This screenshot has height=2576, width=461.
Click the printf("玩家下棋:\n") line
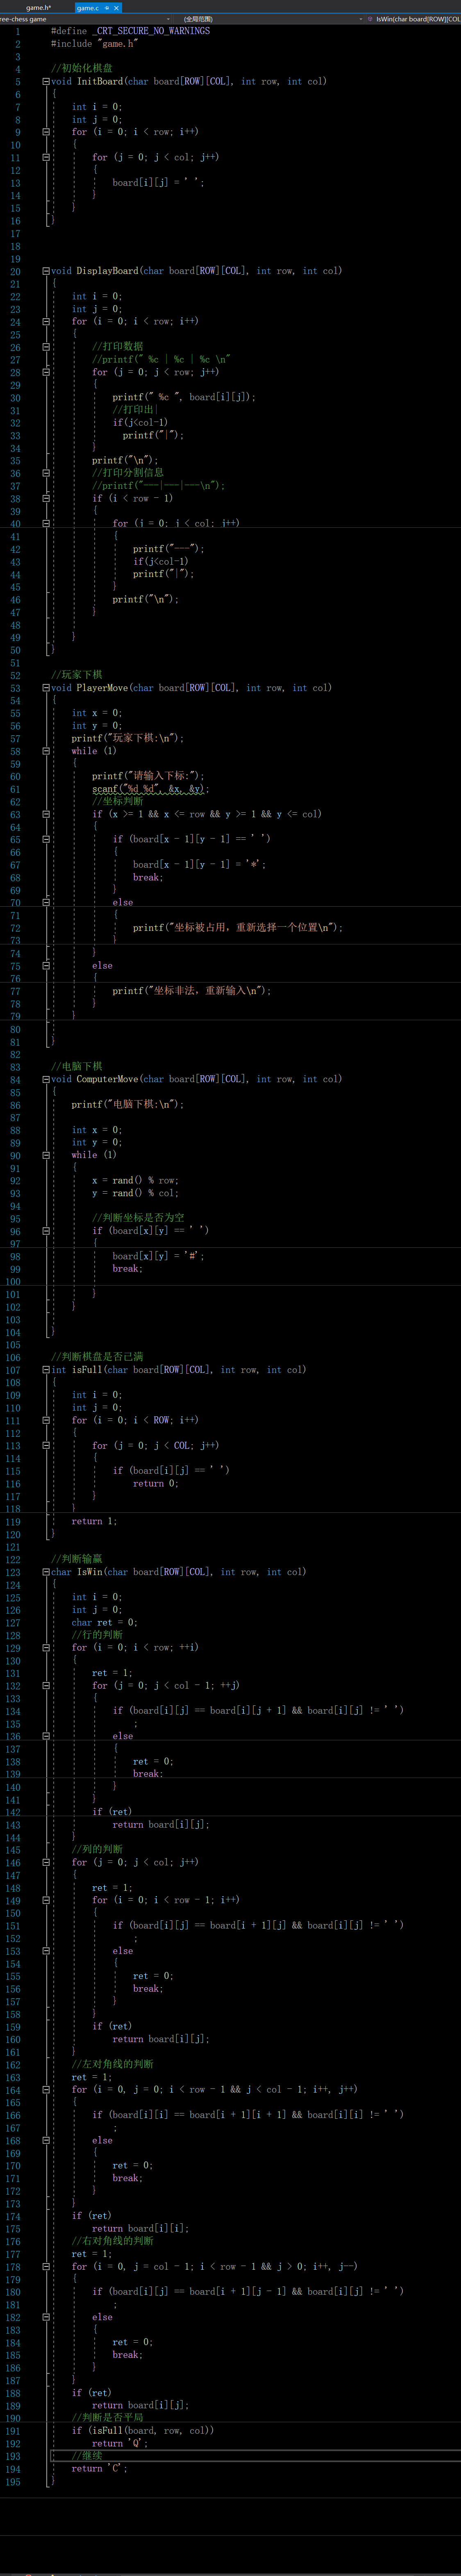point(128,738)
